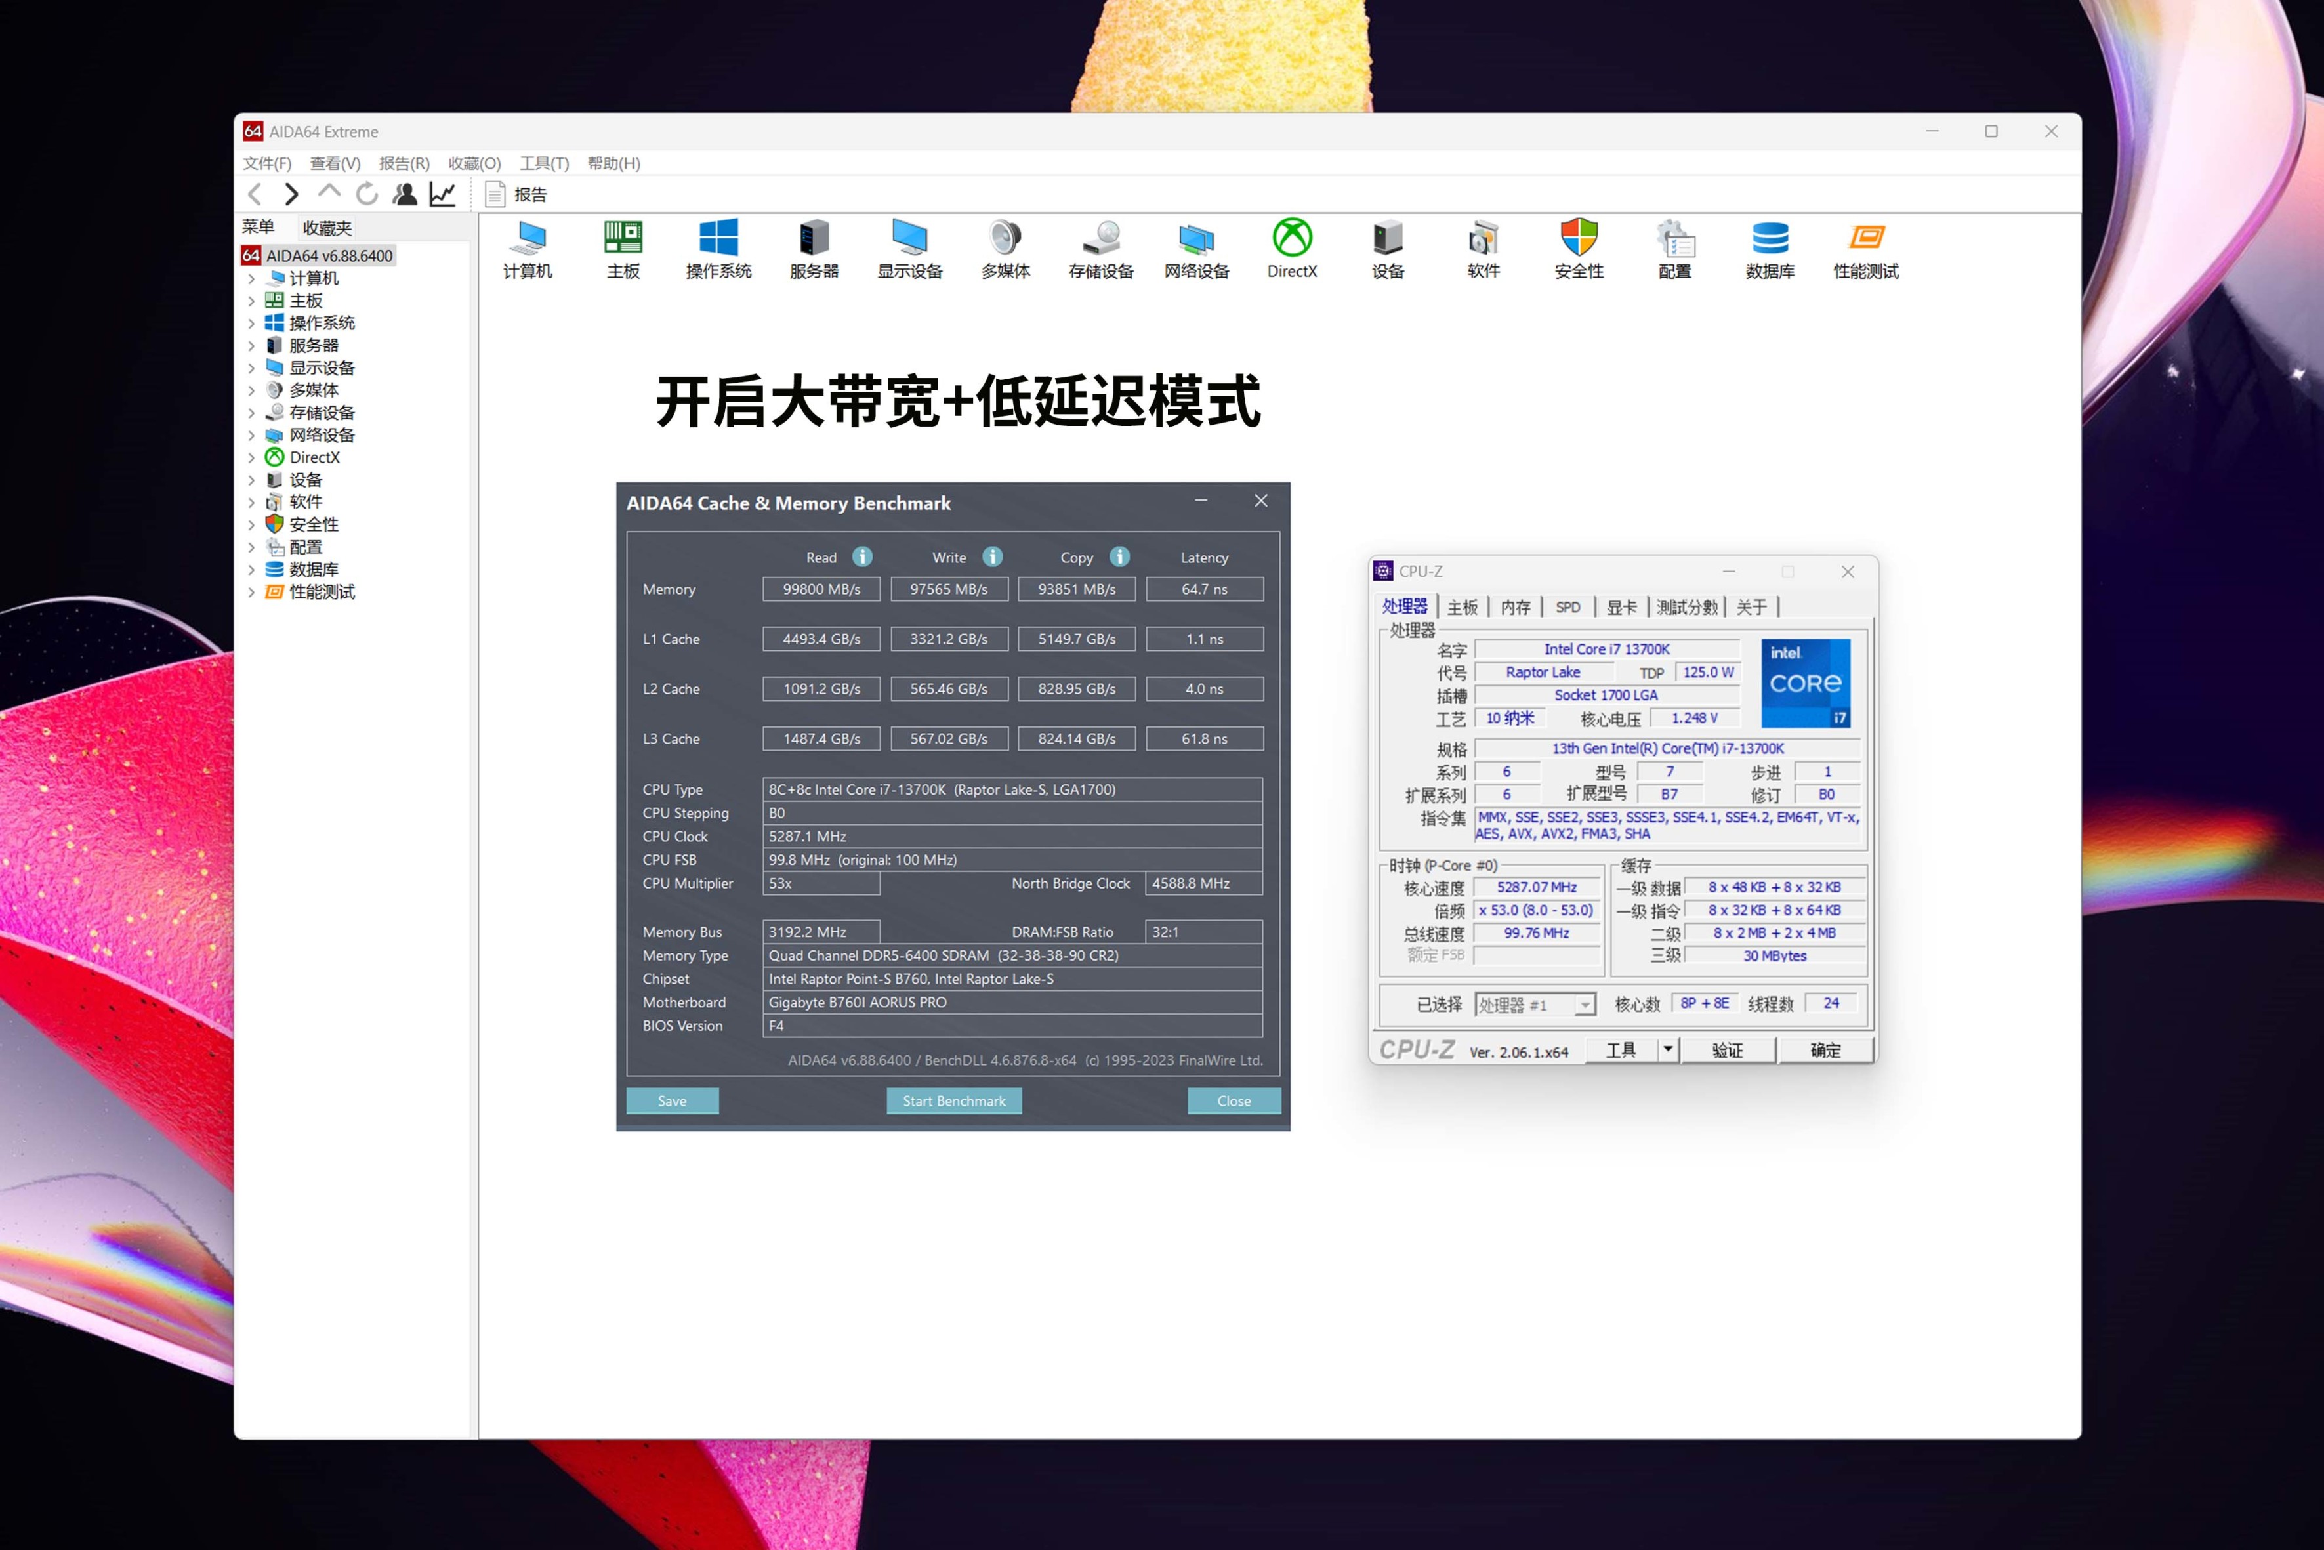Click the Copy info icon
The height and width of the screenshot is (1550, 2324).
(x=1119, y=556)
